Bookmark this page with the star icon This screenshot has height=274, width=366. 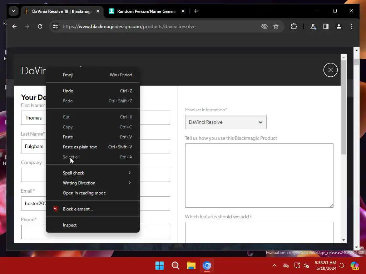(276, 26)
